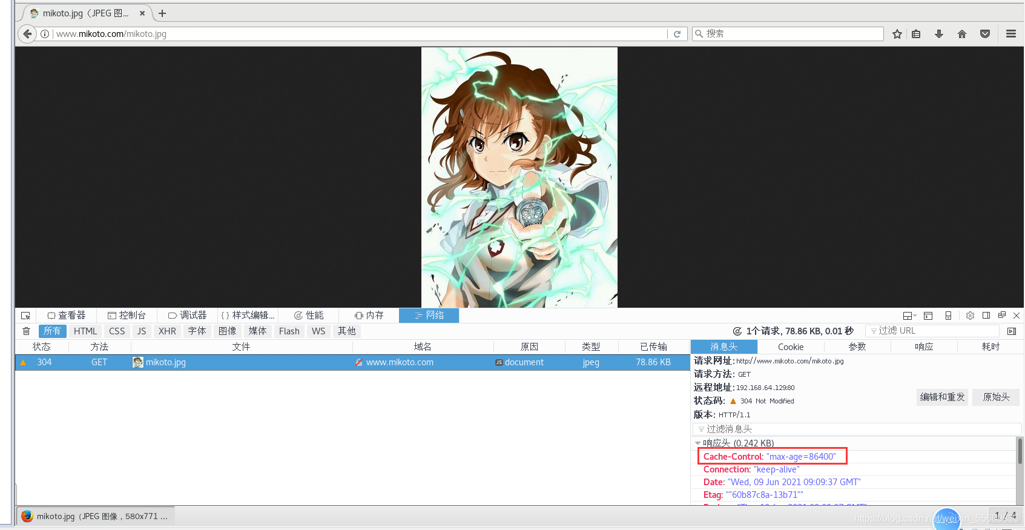The height and width of the screenshot is (530, 1025).
Task: Open a new tab with plus button
Action: pos(162,13)
